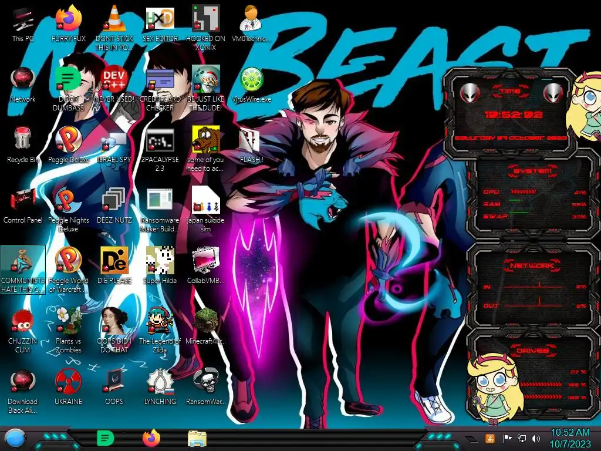Click the SYSTEM widget RAM meter
The height and width of the screenshot is (451, 601).
pyautogui.click(x=534, y=204)
